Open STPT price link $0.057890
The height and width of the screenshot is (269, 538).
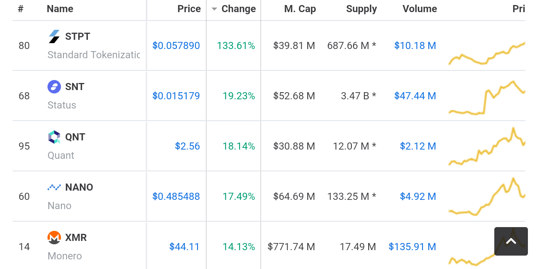pos(176,46)
